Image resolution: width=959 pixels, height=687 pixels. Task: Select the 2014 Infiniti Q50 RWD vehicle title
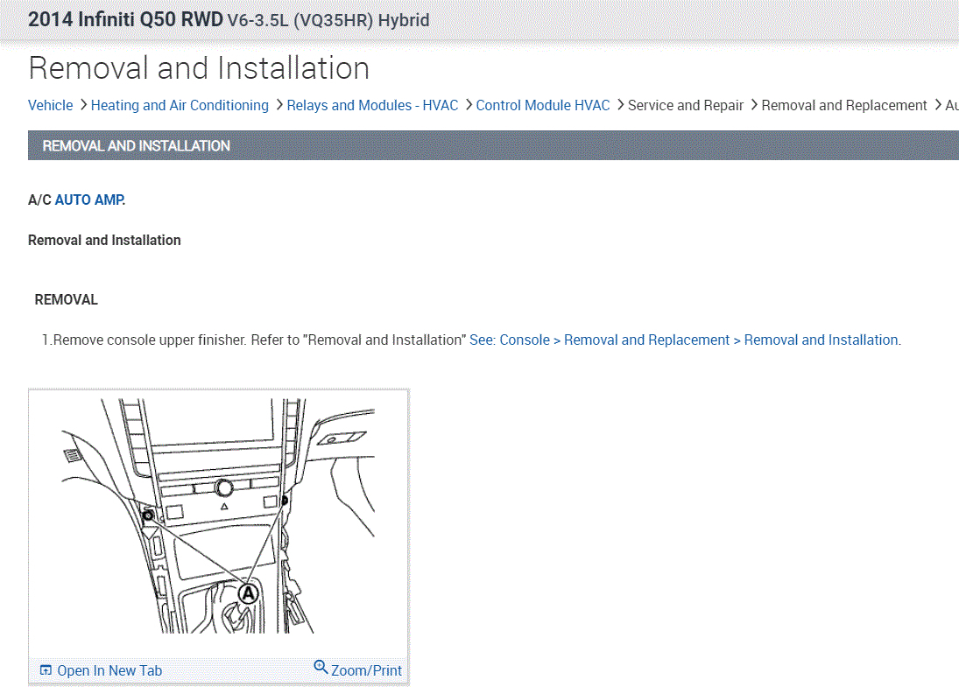[229, 19]
